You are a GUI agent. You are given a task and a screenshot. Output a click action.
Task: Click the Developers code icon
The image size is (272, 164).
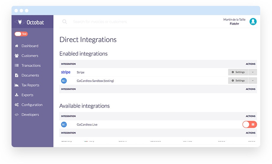(17, 115)
